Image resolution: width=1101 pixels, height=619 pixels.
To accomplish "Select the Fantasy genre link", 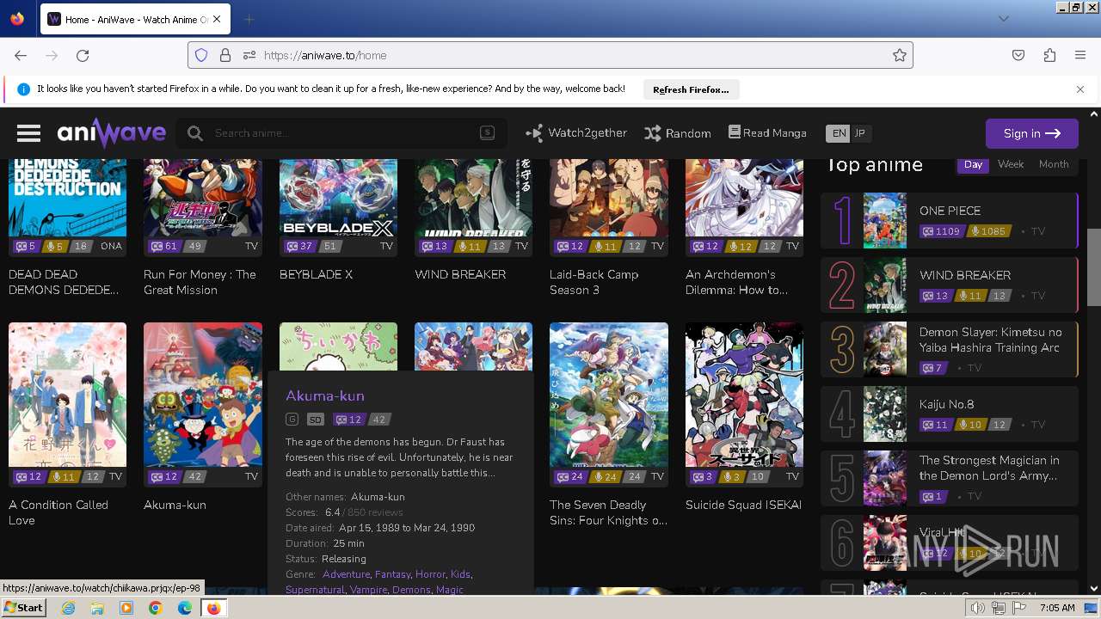I will pos(392,574).
